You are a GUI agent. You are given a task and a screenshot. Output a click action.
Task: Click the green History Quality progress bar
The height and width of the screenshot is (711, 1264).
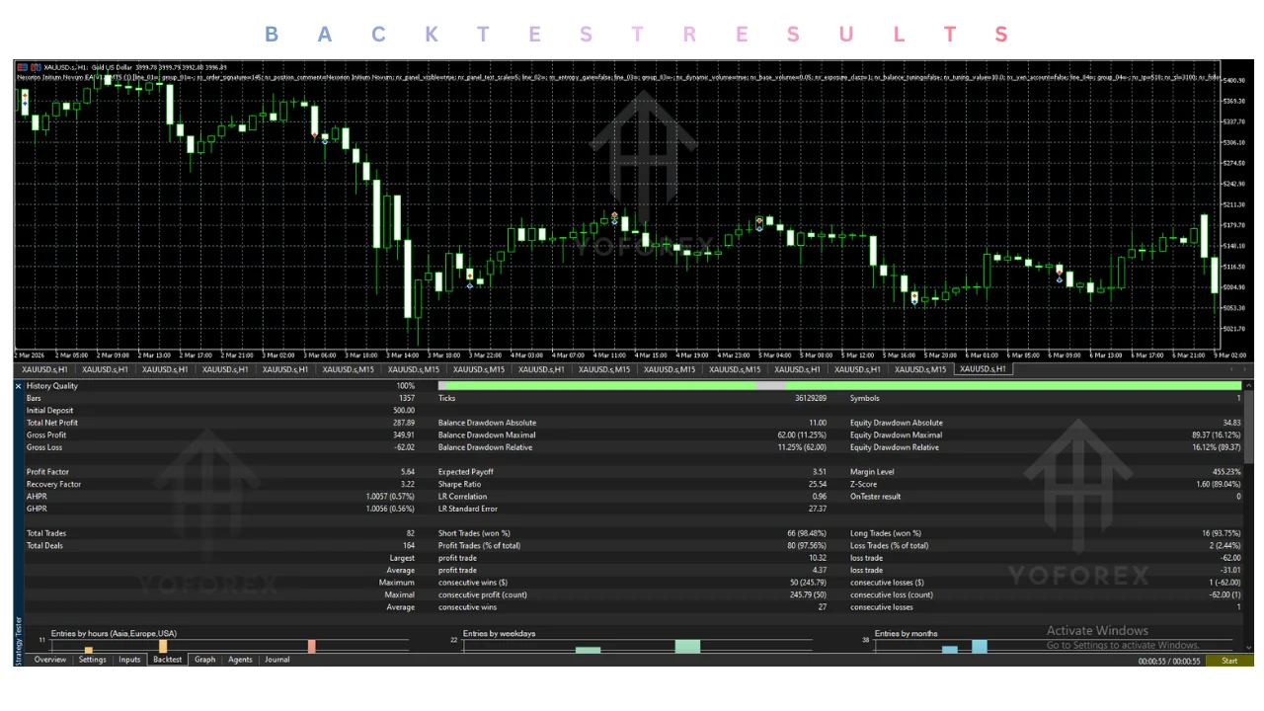click(x=839, y=386)
